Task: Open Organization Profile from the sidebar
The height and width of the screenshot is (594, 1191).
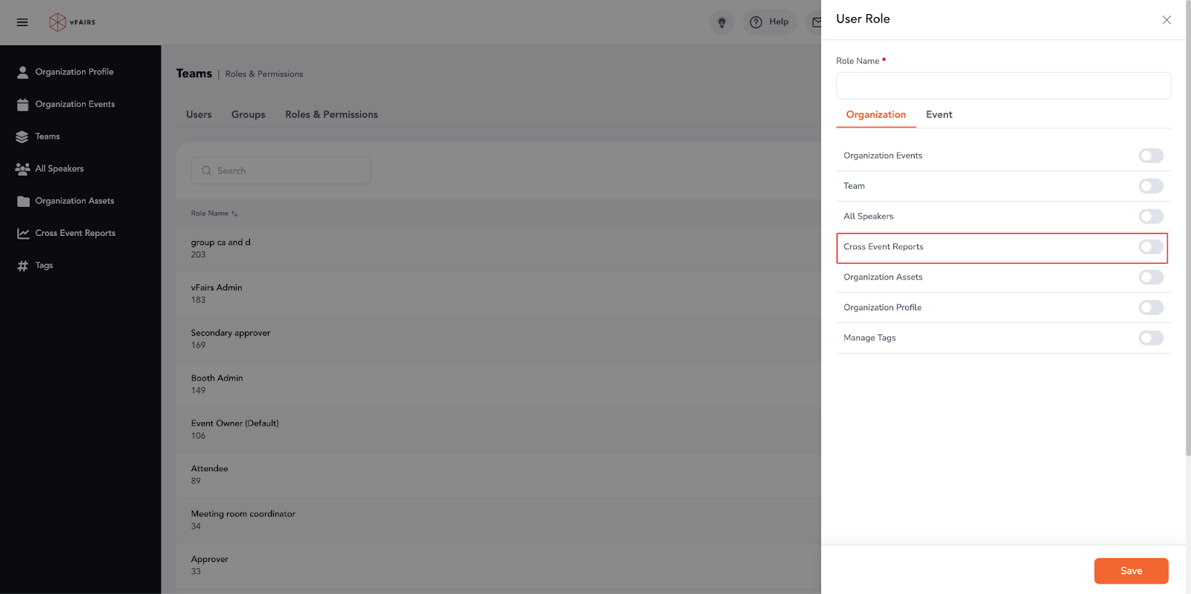Action: click(x=74, y=72)
